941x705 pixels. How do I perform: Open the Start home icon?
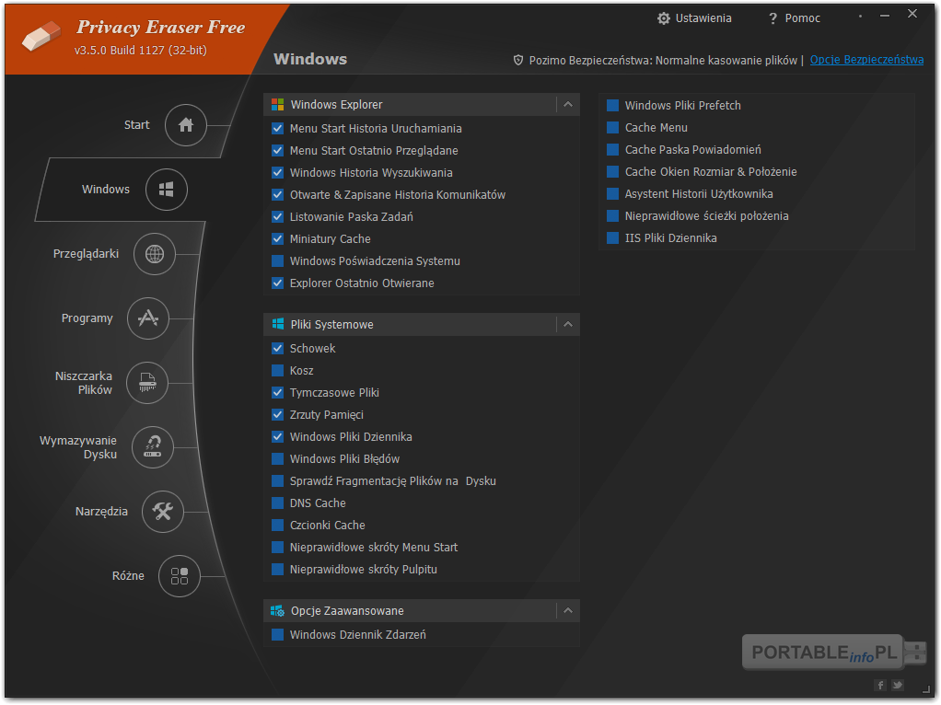[186, 125]
